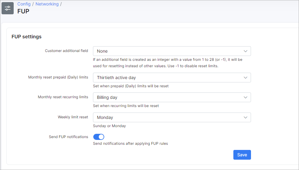Click chevron arrow of Weekly limit reset dropdown
Image resolution: width=299 pixels, height=170 pixels.
(x=246, y=117)
